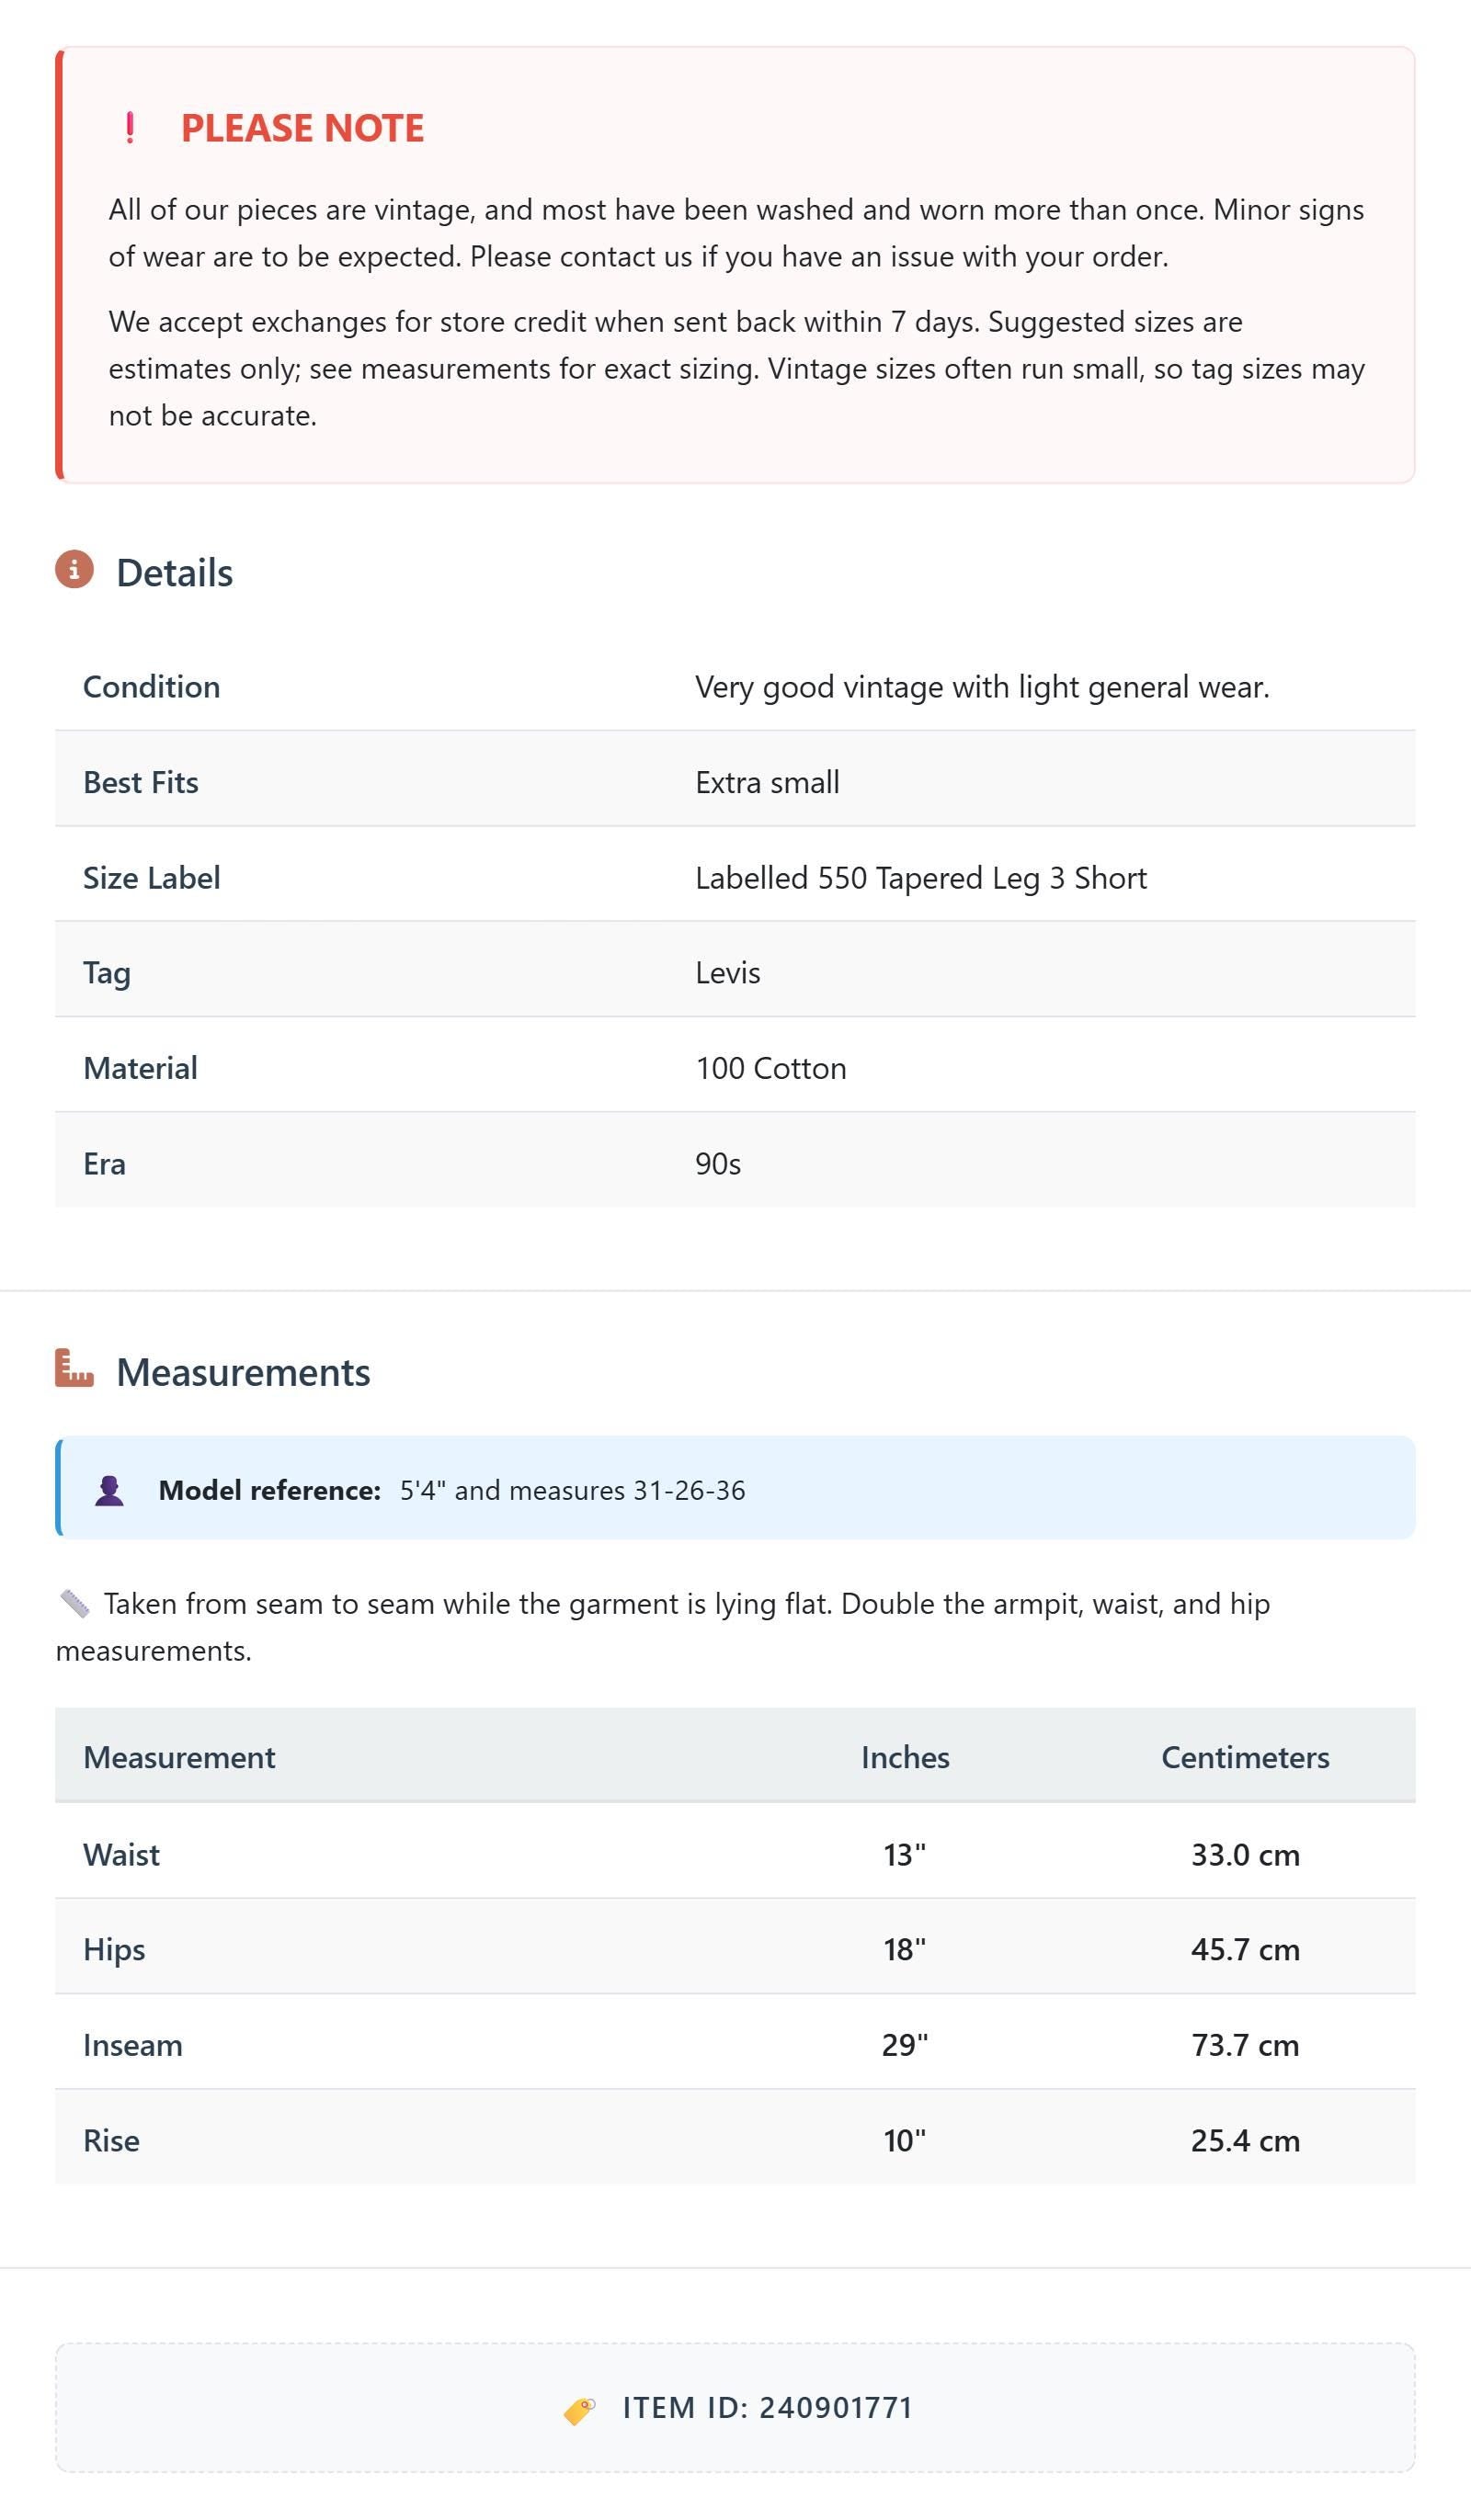Click the Centimeters column header
This screenshot has height=2520, width=1471.
click(1245, 1758)
